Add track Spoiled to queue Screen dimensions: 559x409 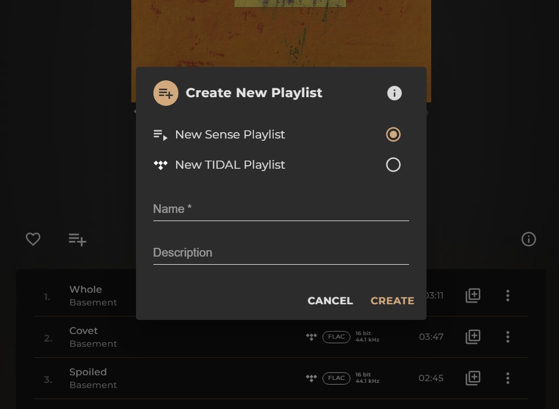pos(473,378)
